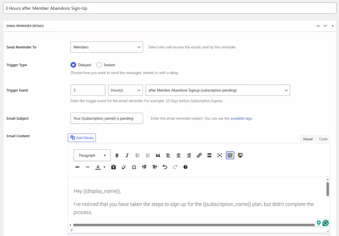339x236 pixels.
Task: Click the insert link icon
Action: click(x=199, y=155)
